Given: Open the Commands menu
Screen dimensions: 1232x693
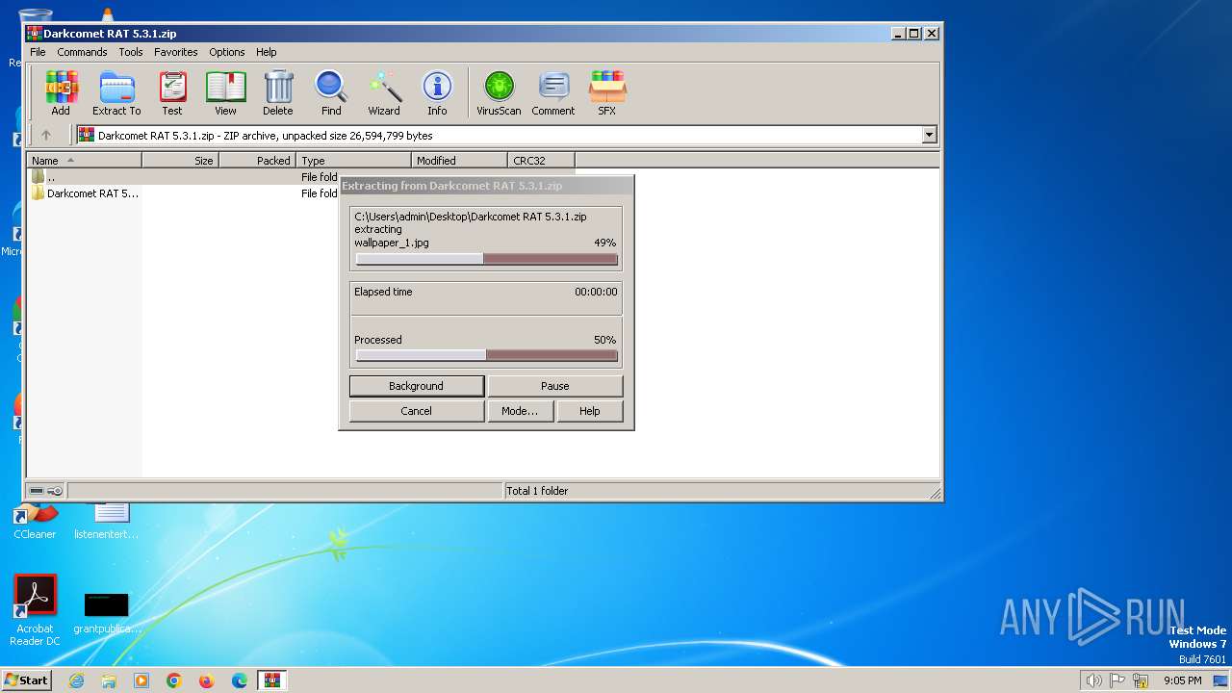Looking at the screenshot, I should point(82,52).
